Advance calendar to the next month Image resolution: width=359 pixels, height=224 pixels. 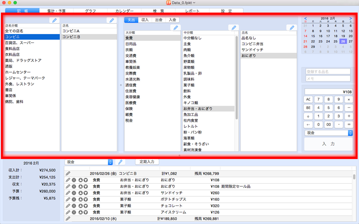[x=350, y=19]
